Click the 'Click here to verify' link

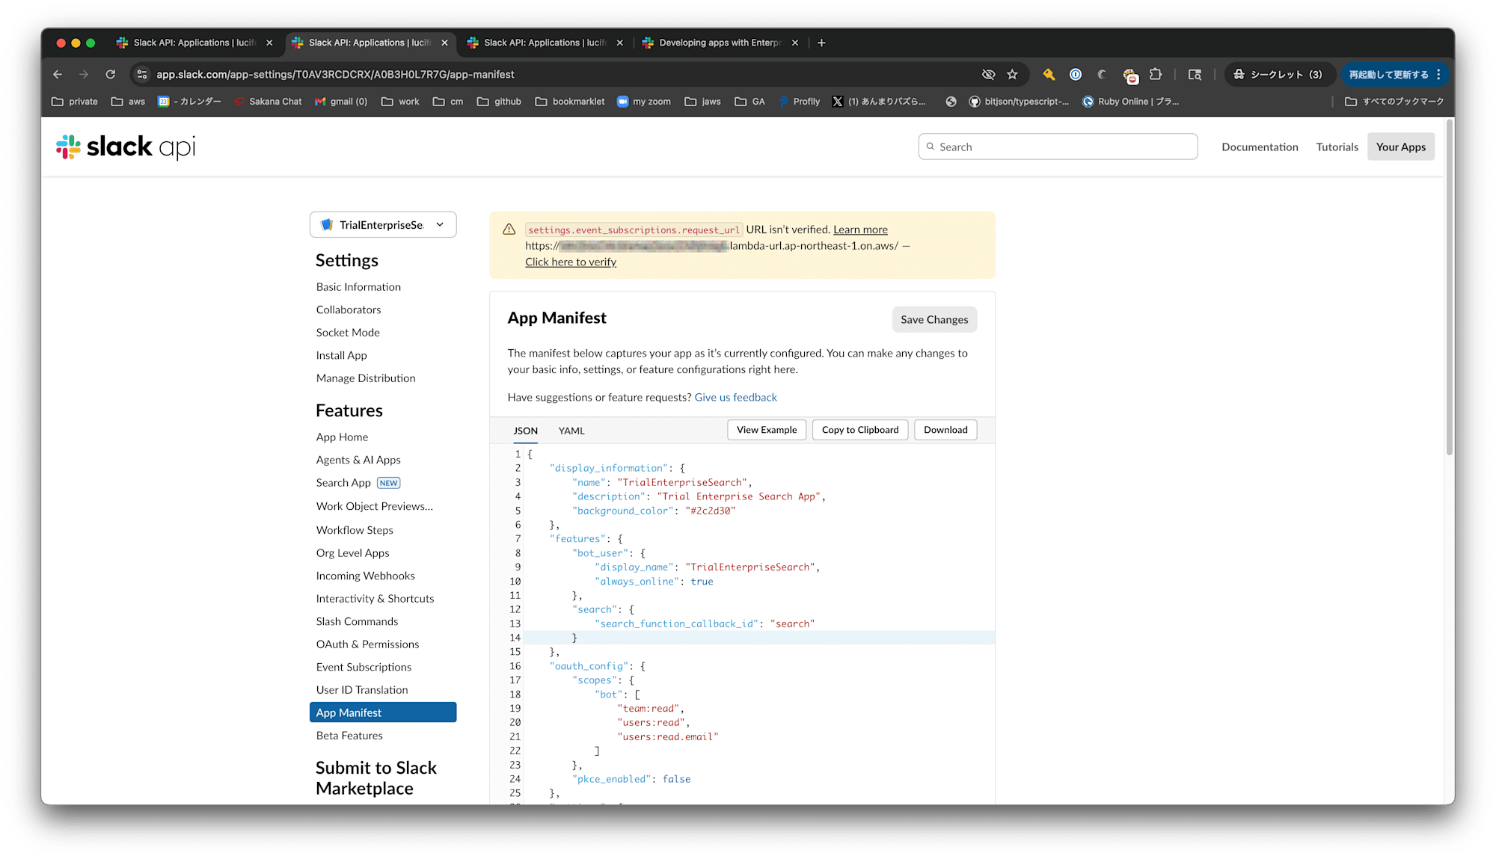coord(571,262)
